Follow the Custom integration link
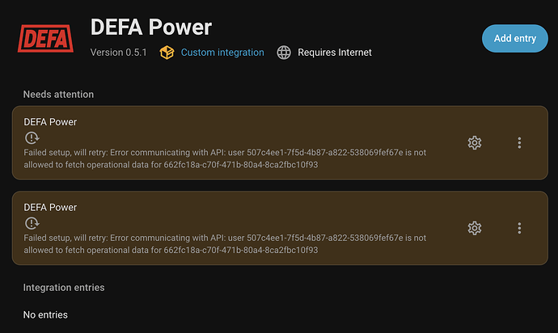The width and height of the screenshot is (558, 333). click(222, 53)
